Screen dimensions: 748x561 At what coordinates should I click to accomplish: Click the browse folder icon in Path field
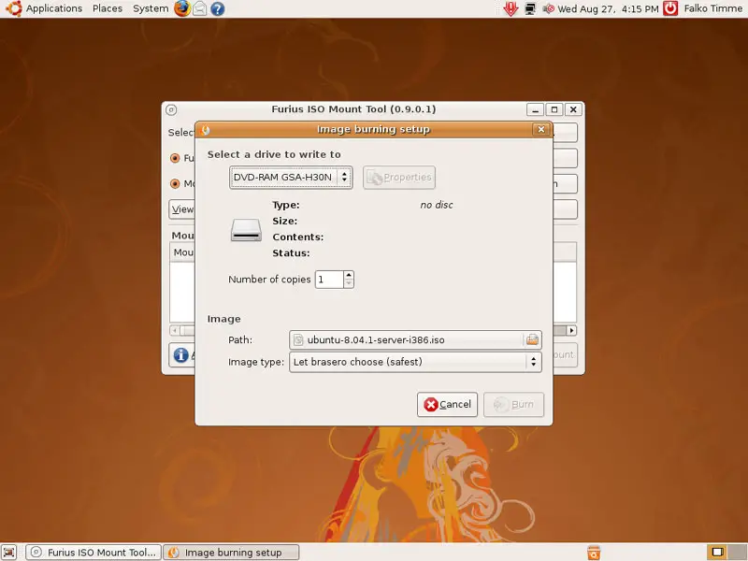(532, 340)
